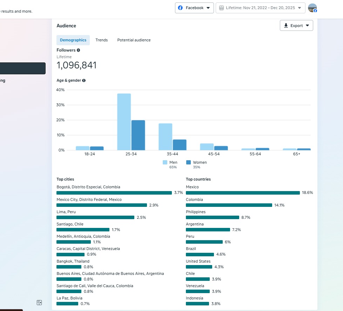Click the calendar icon in date range picker
The image size is (343, 311).
tap(221, 8)
